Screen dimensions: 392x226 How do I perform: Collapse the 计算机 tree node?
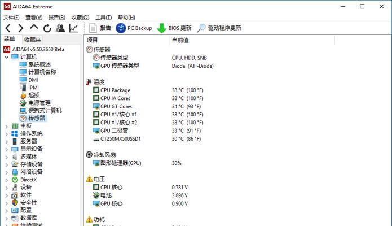coord(7,57)
